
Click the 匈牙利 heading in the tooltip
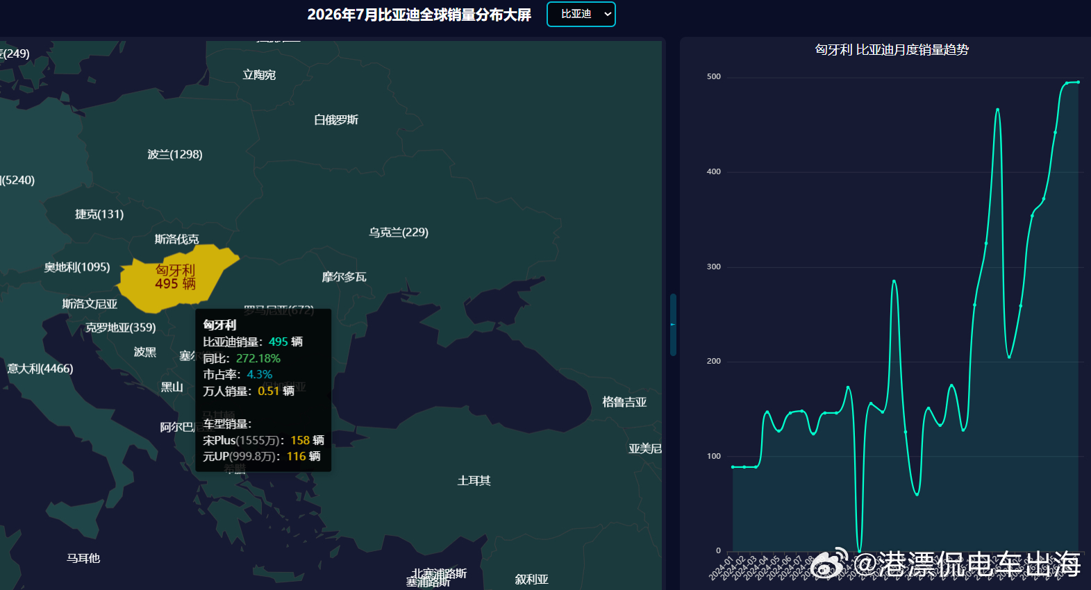pyautogui.click(x=219, y=325)
